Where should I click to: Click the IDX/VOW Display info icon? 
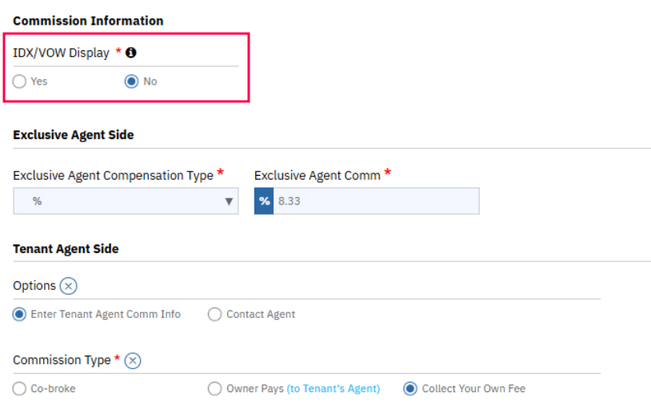coord(131,53)
